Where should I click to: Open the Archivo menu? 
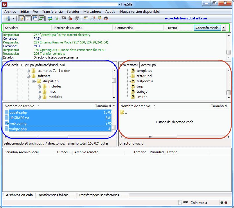click(x=10, y=12)
